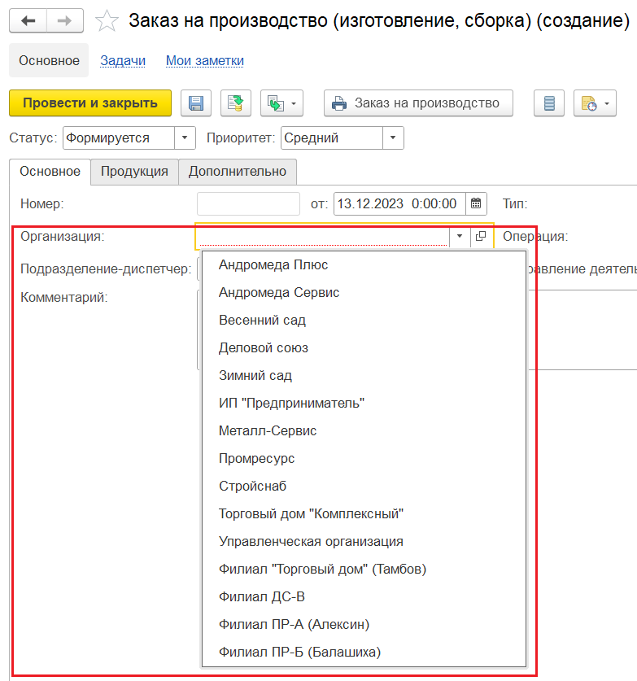
Task: Choose Весенний сад from the list
Action: tap(364, 320)
